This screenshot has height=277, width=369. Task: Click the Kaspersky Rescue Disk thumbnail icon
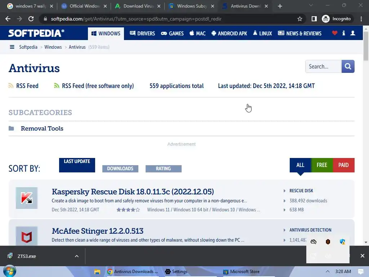27,198
